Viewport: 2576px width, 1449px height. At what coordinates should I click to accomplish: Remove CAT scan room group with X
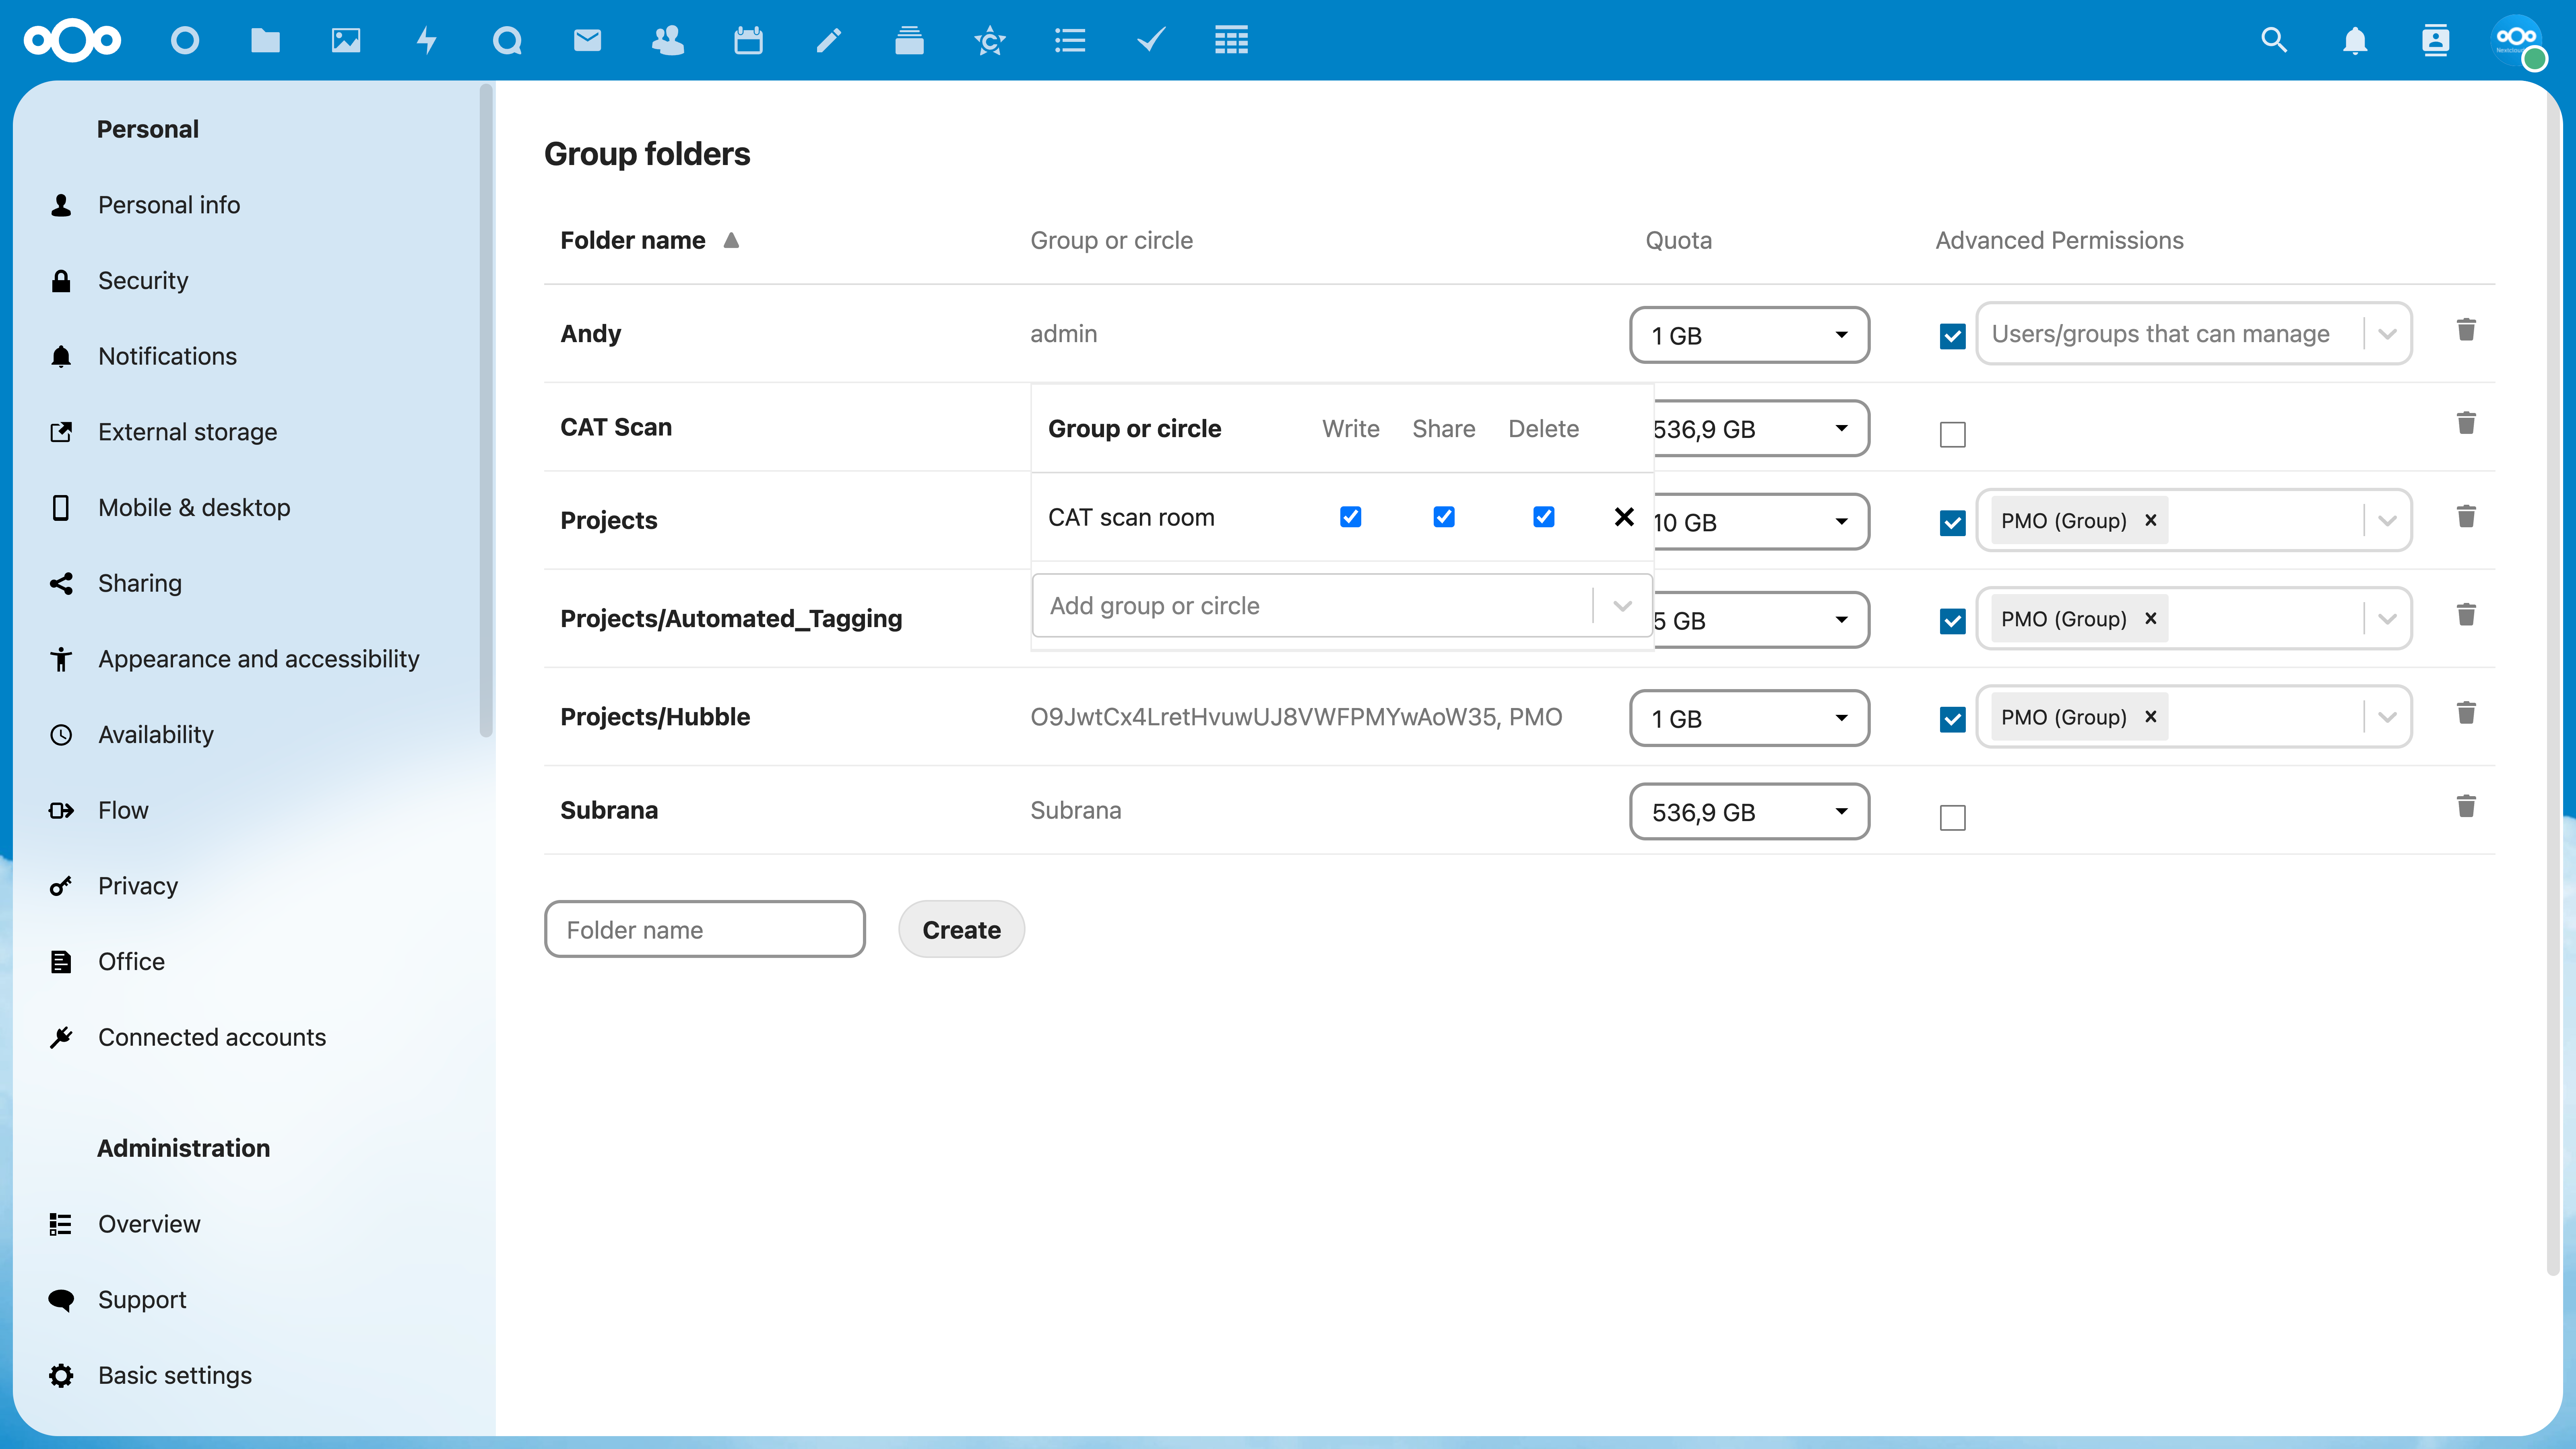click(1624, 516)
